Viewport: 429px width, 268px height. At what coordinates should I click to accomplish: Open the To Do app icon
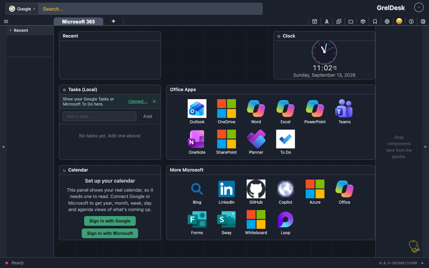point(286,139)
